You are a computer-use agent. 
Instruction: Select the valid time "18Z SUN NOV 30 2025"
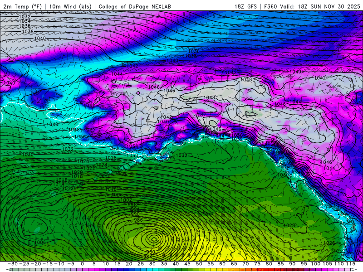point(329,6)
